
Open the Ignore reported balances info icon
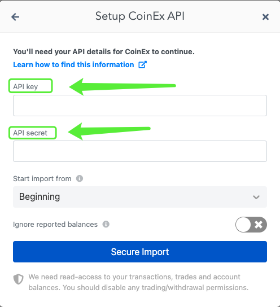106,224
